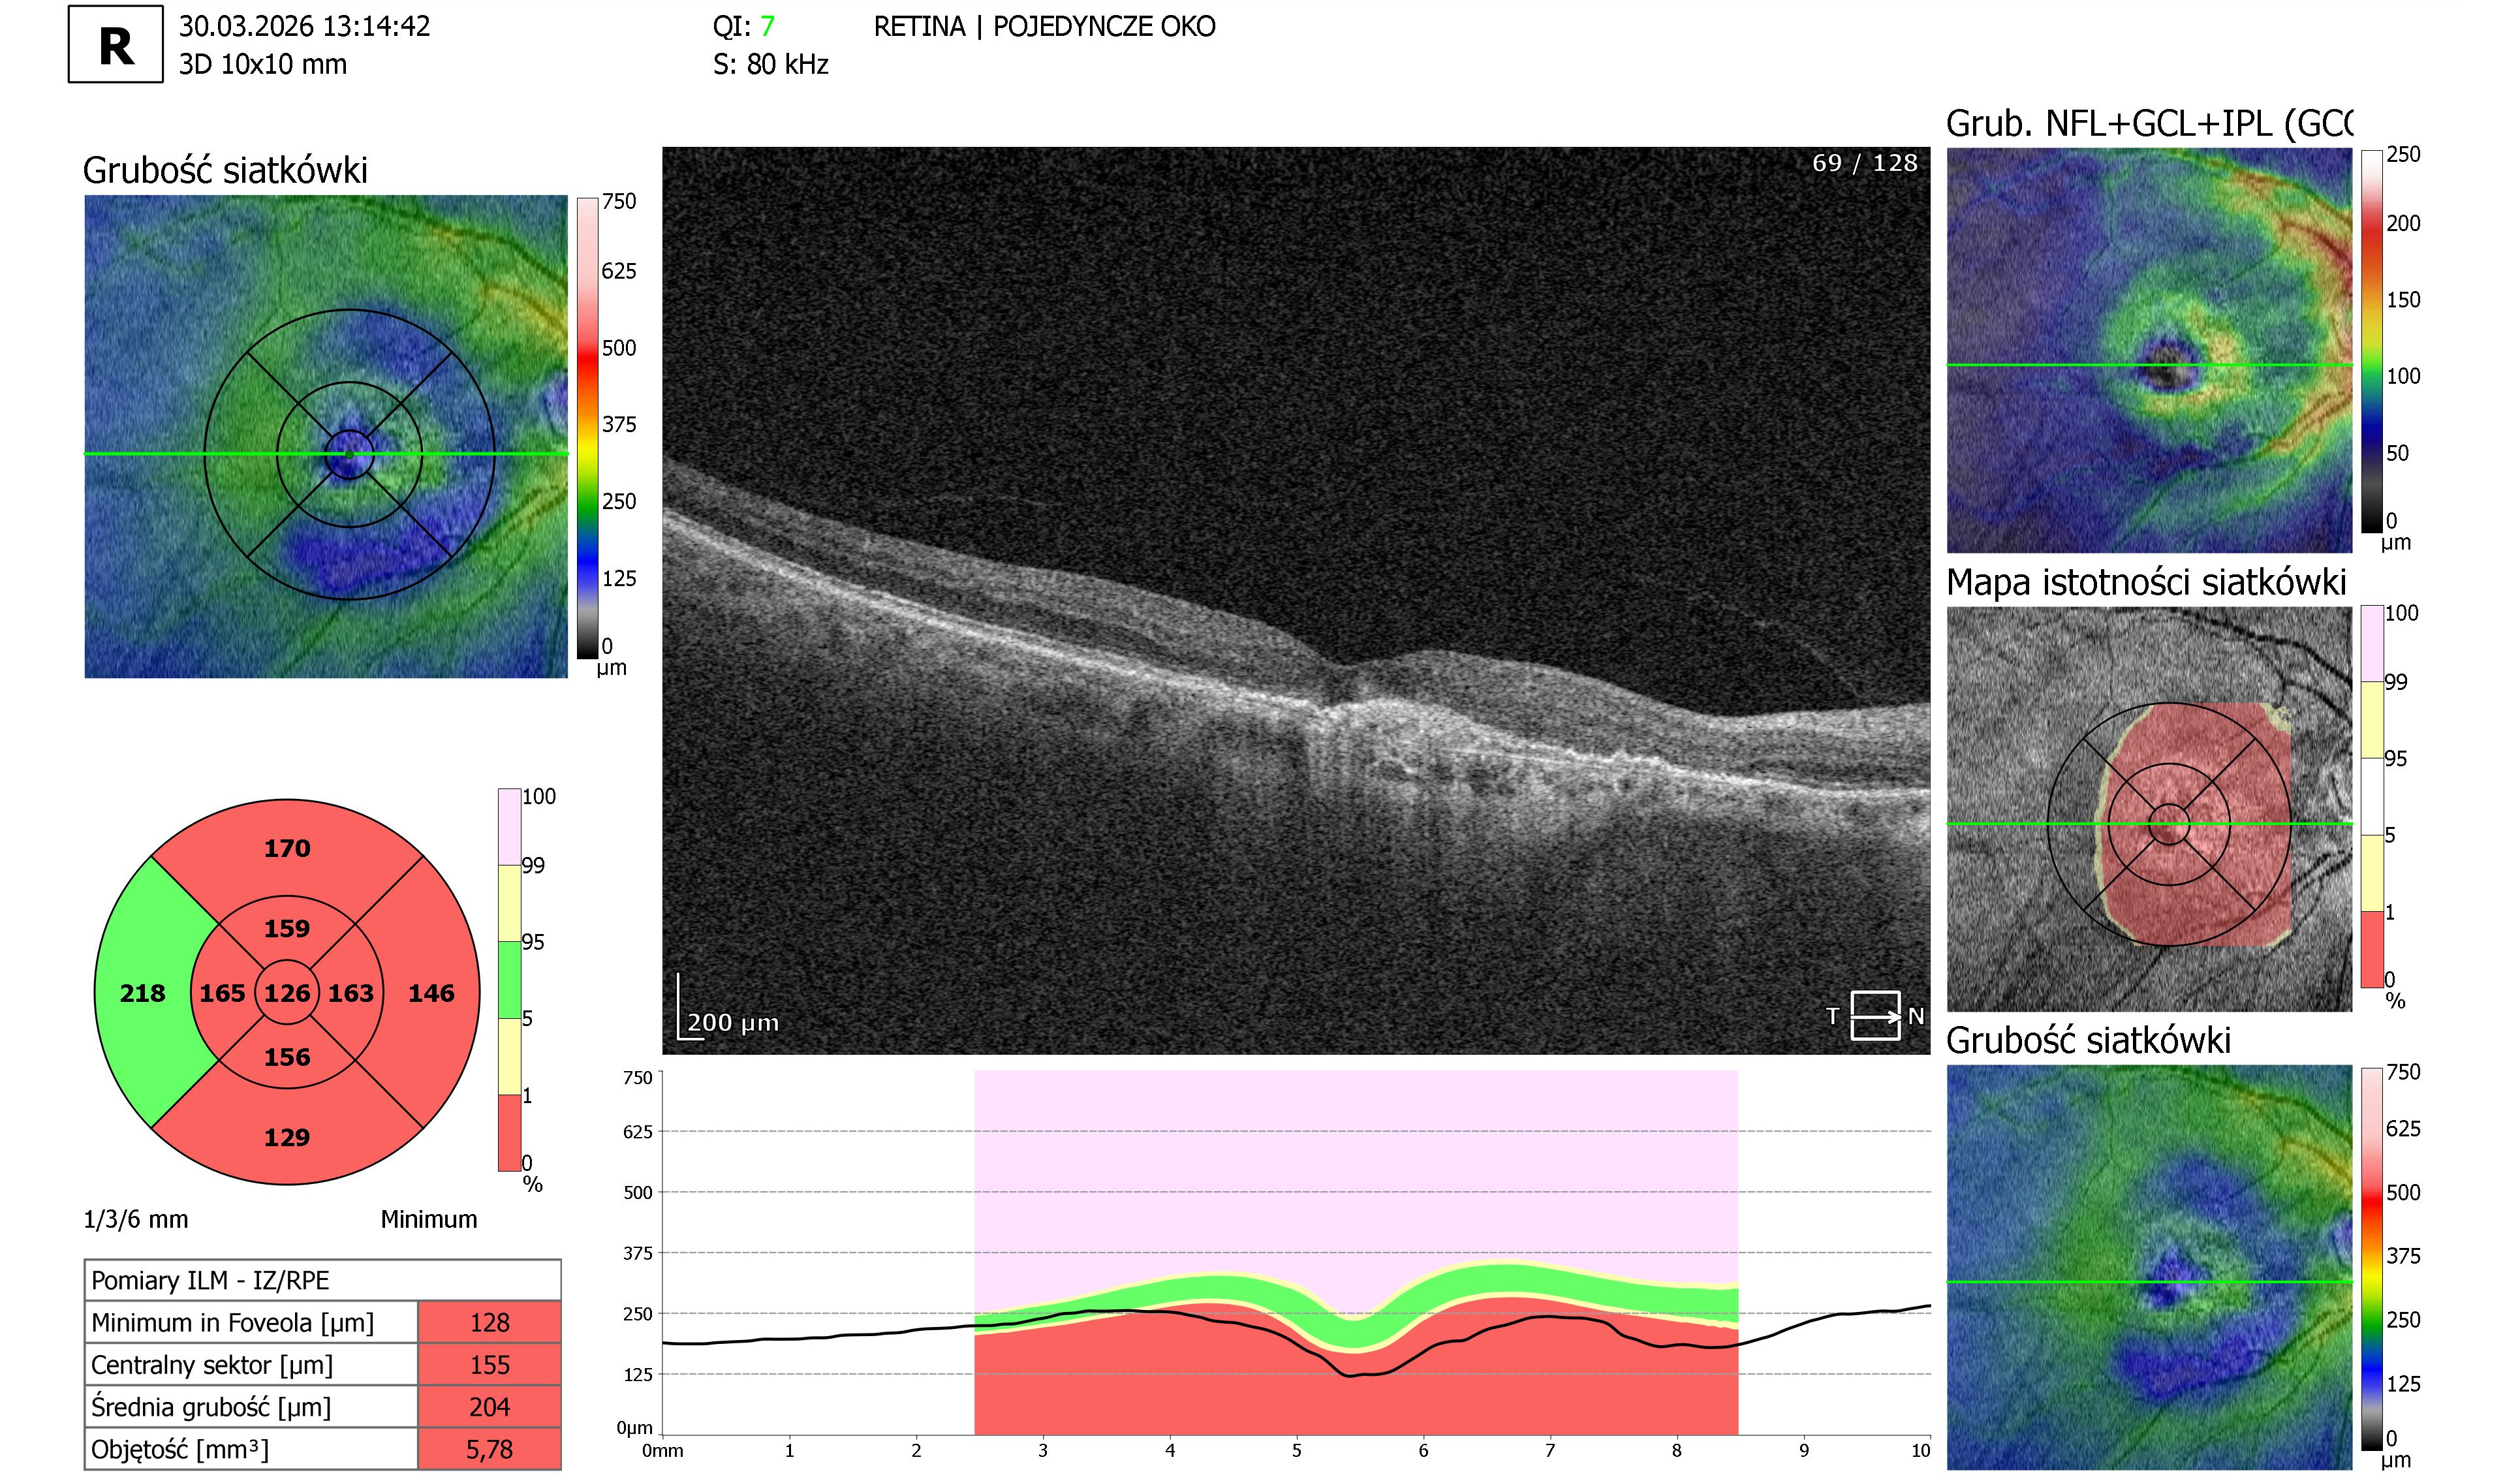Select the superior outer sector 170
This screenshot has width=2520, height=1481.
pyautogui.click(x=287, y=849)
